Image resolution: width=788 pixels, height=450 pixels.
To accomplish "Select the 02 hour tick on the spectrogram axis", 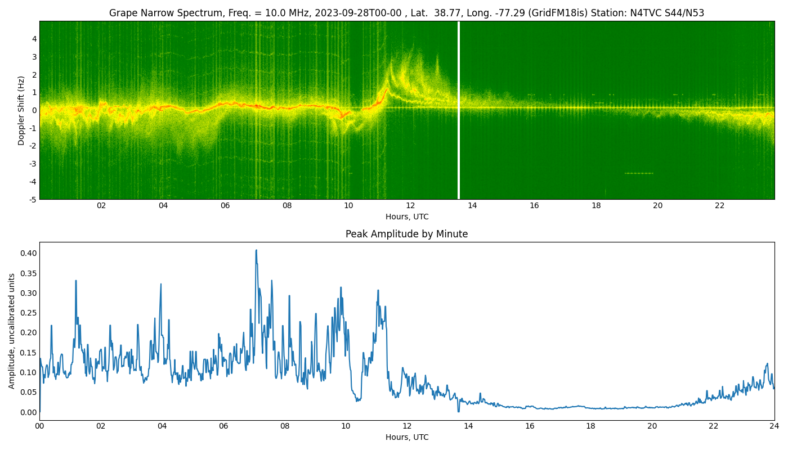I will click(102, 206).
